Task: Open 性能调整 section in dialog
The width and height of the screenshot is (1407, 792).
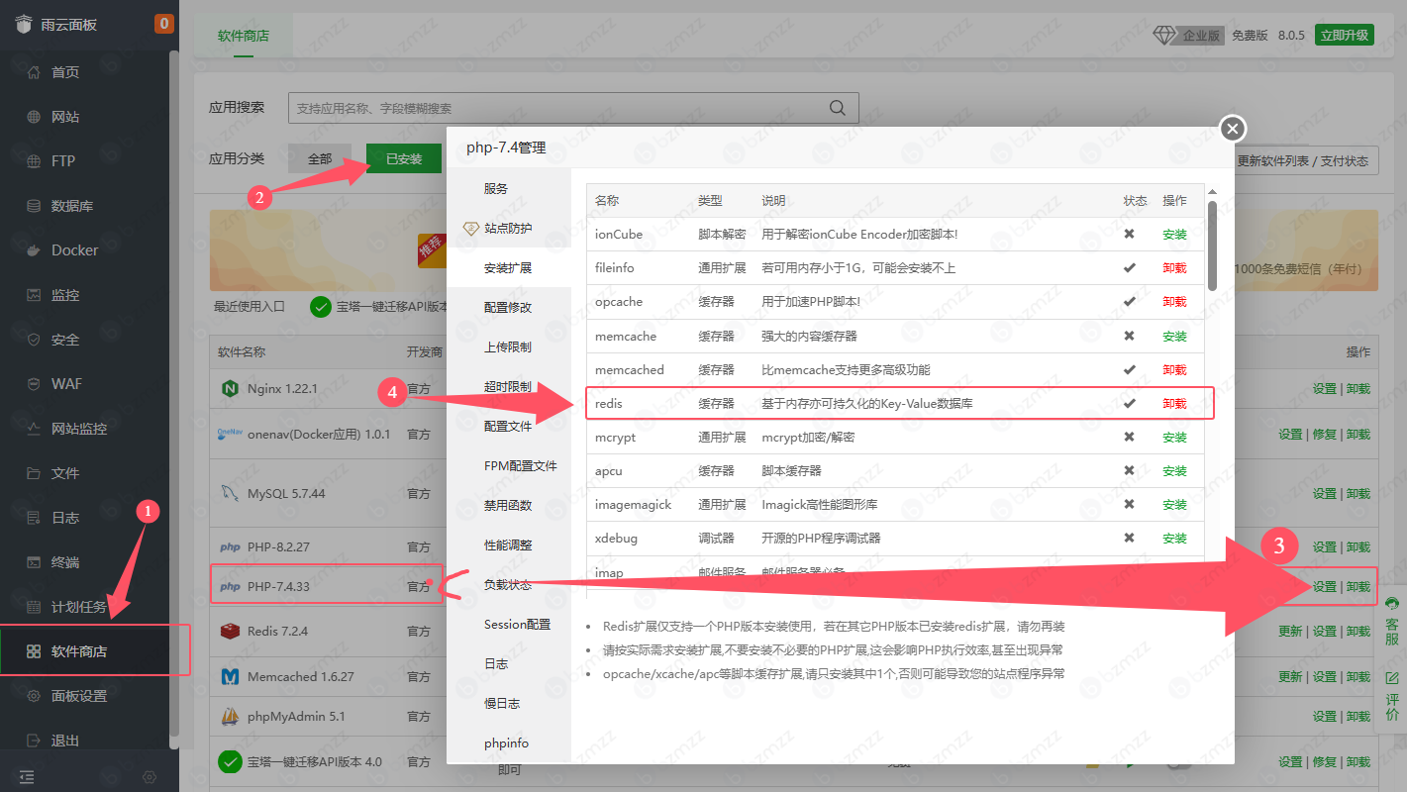Action: [x=508, y=545]
